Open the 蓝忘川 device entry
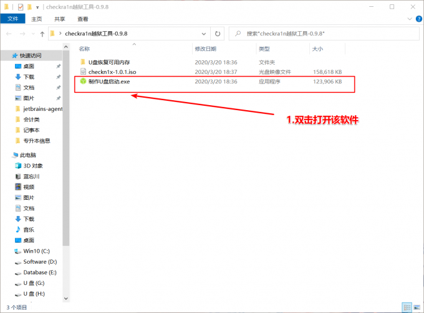 (x=31, y=177)
